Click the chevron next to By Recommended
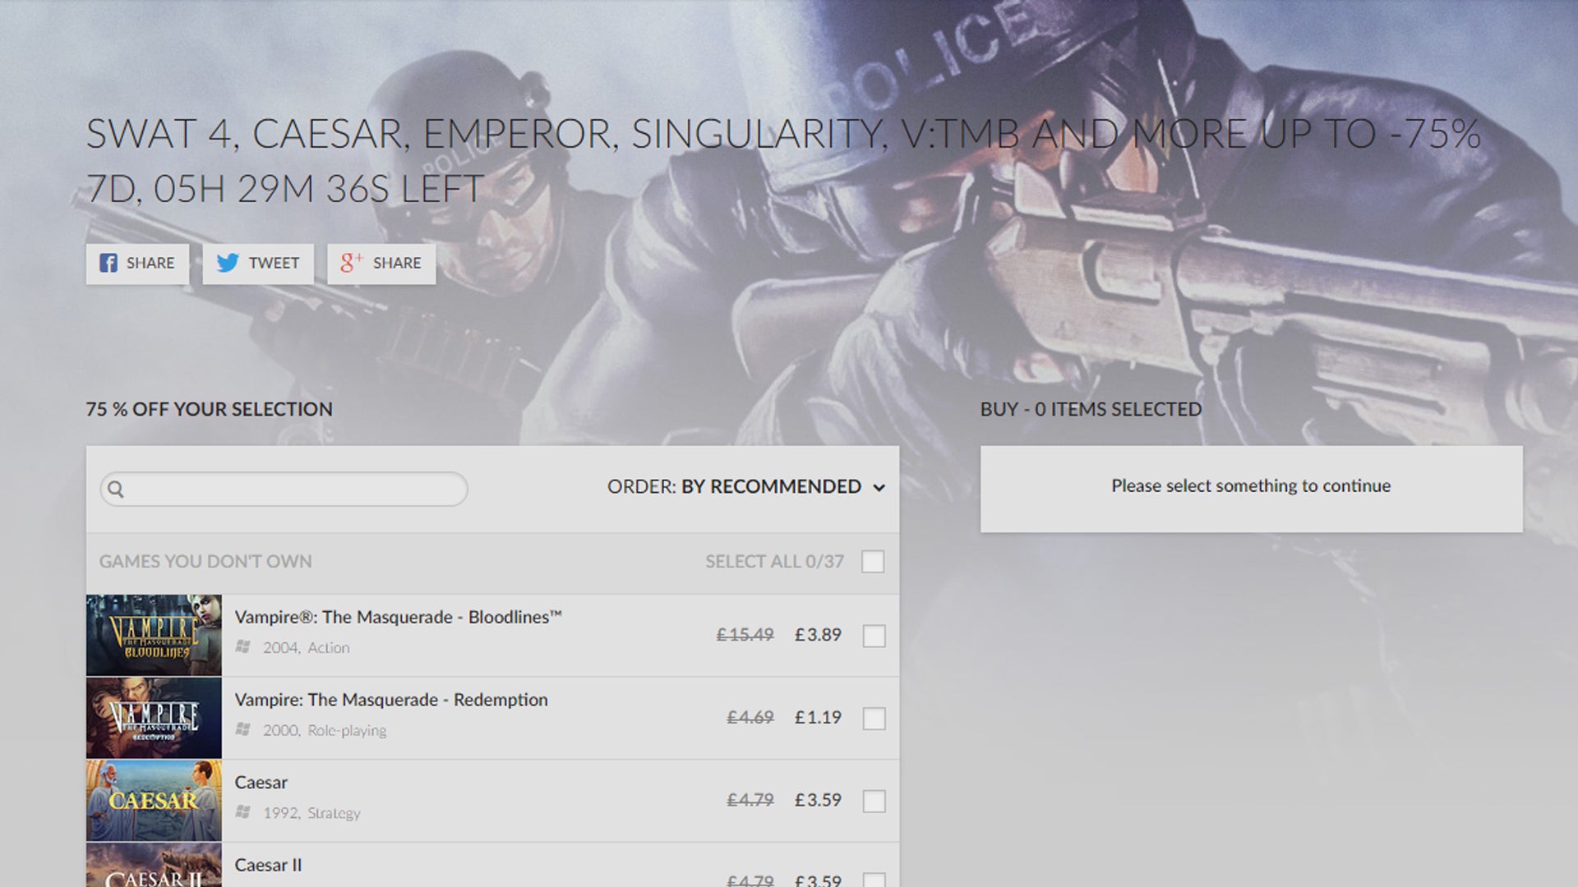Screen dimensions: 1578x887 click(879, 488)
